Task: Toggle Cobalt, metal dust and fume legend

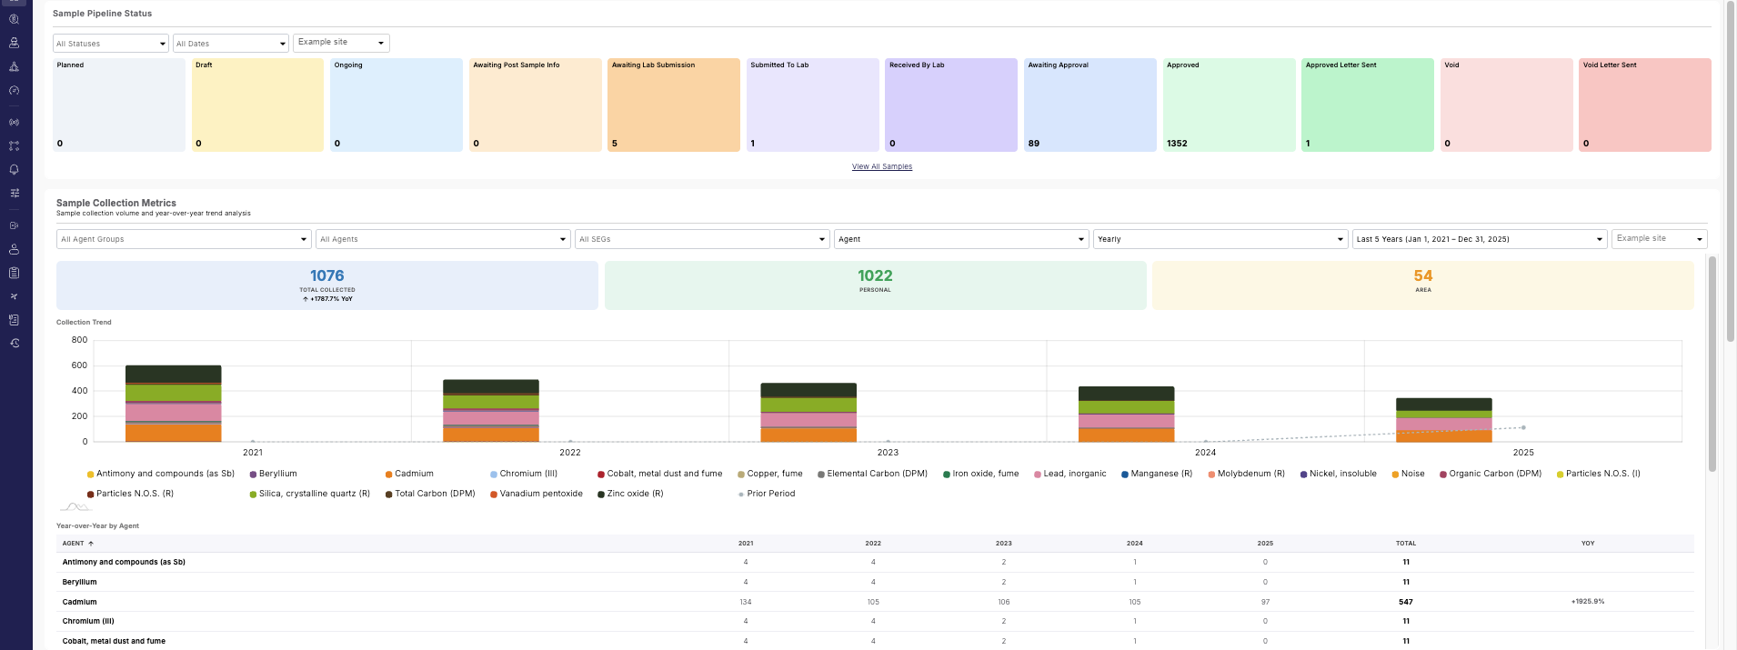Action: point(660,474)
